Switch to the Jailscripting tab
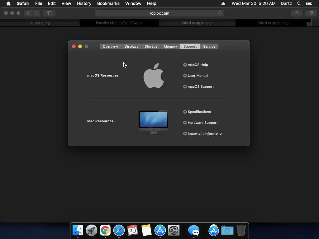 (x=40, y=23)
